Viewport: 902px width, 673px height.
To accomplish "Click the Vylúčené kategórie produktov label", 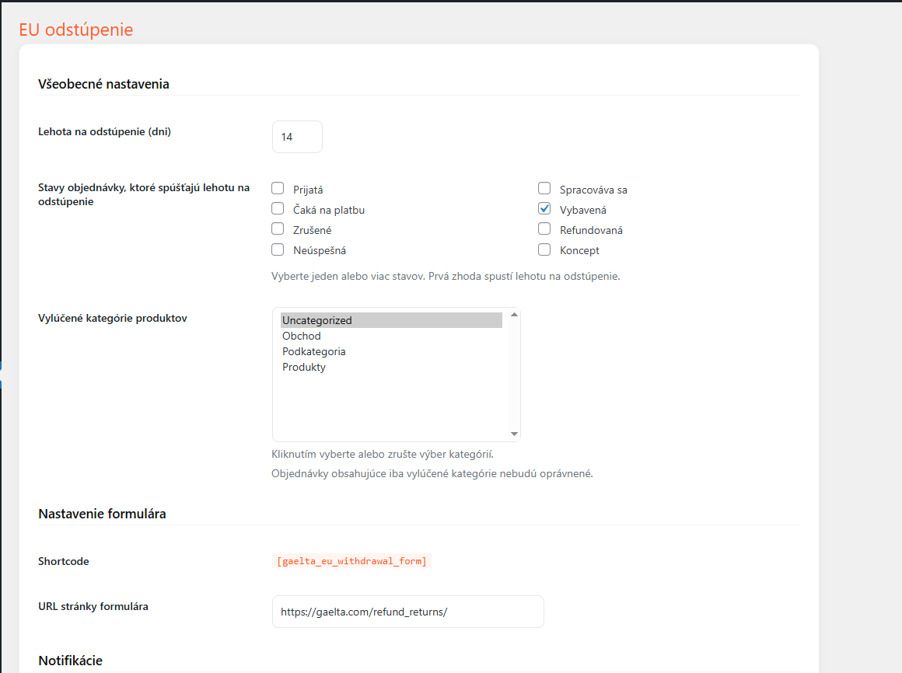I will click(112, 318).
